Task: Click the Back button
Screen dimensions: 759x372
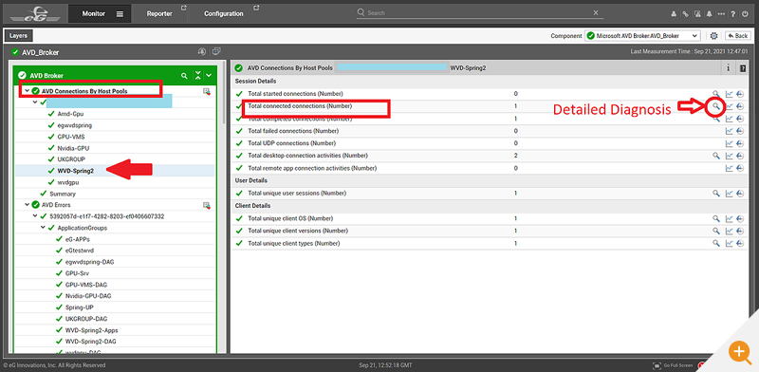Action: tap(738, 36)
